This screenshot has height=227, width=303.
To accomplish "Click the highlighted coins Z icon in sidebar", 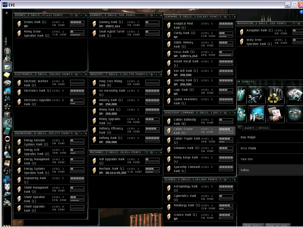I will (x=7, y=123).
